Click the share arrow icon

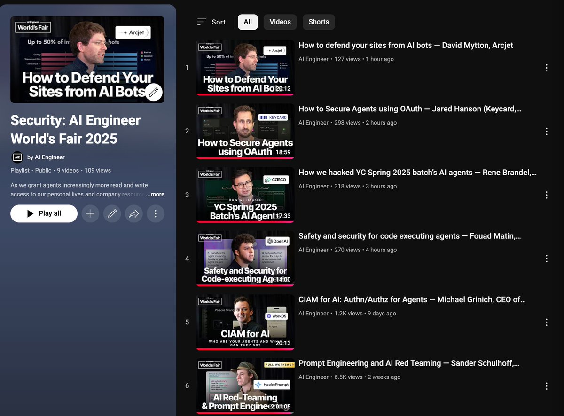click(134, 213)
